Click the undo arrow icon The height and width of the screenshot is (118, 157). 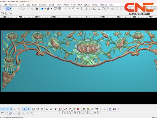(x=15, y=9)
